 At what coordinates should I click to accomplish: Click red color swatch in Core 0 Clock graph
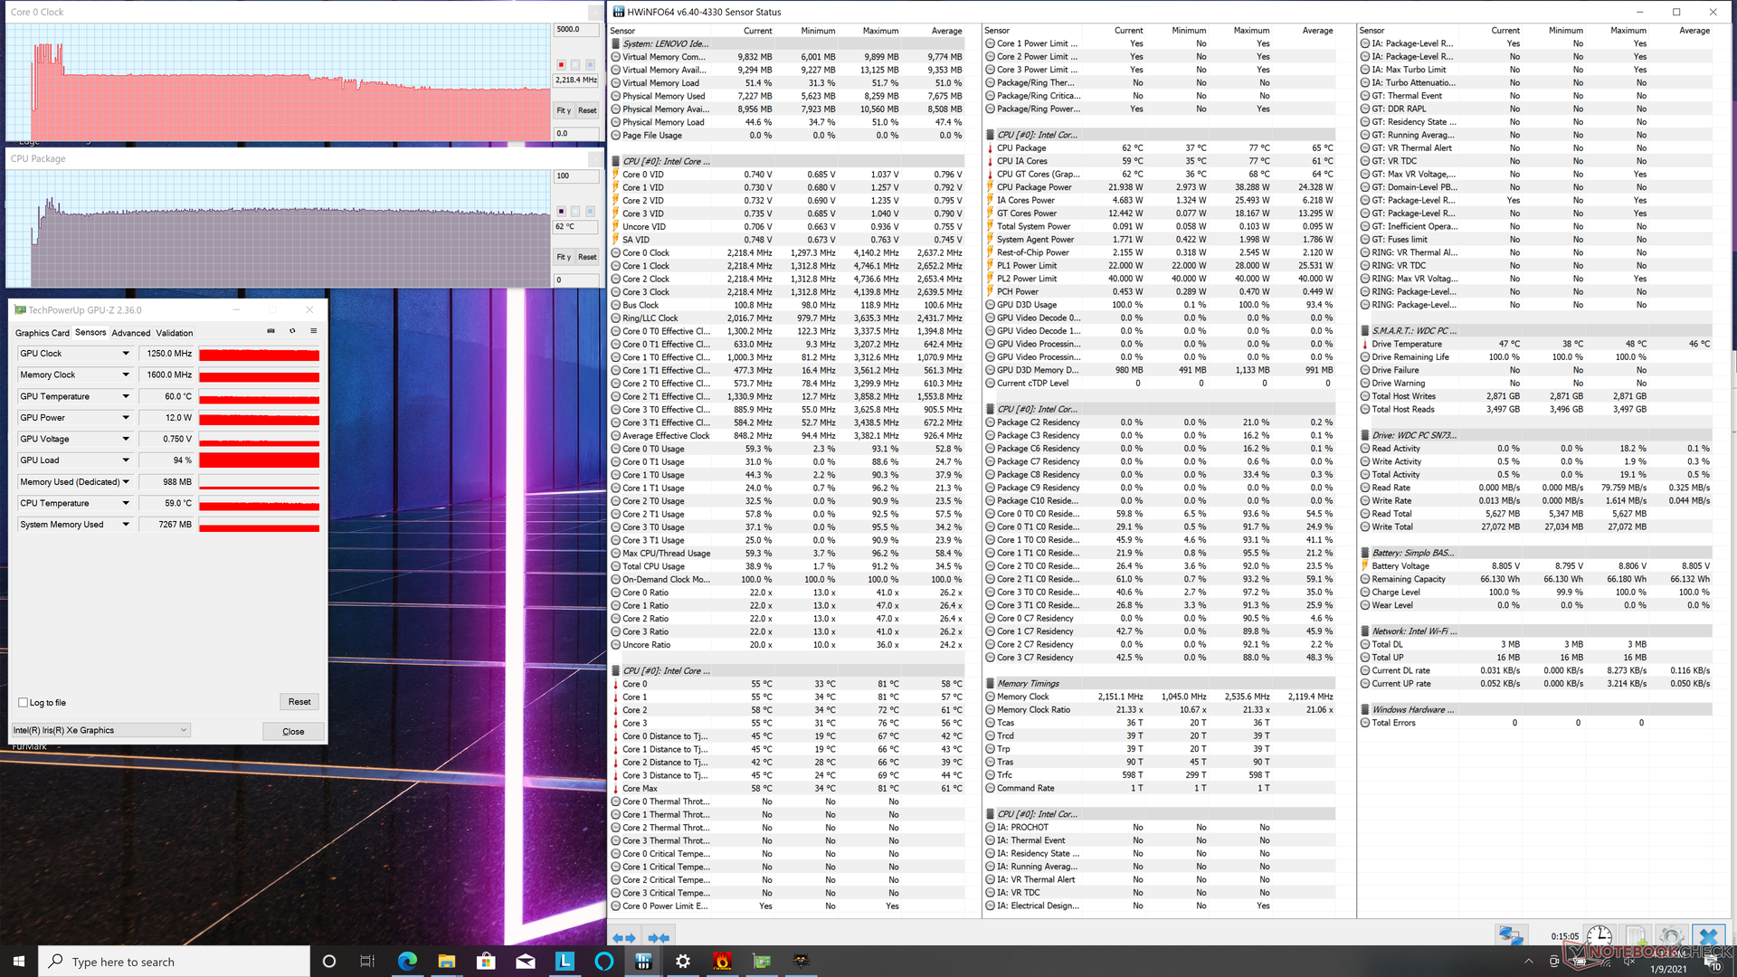(x=561, y=65)
